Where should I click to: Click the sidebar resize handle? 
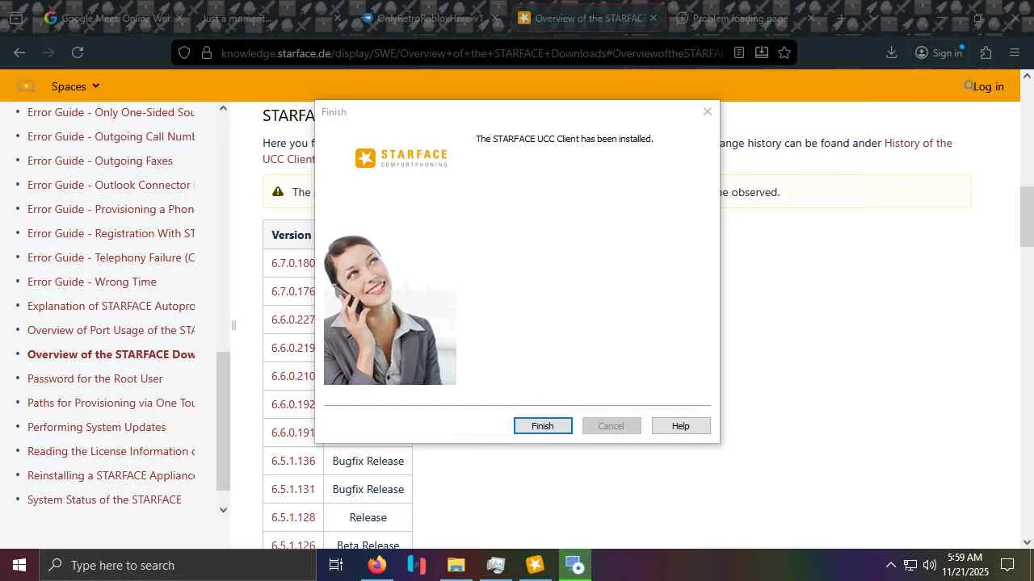coord(233,325)
